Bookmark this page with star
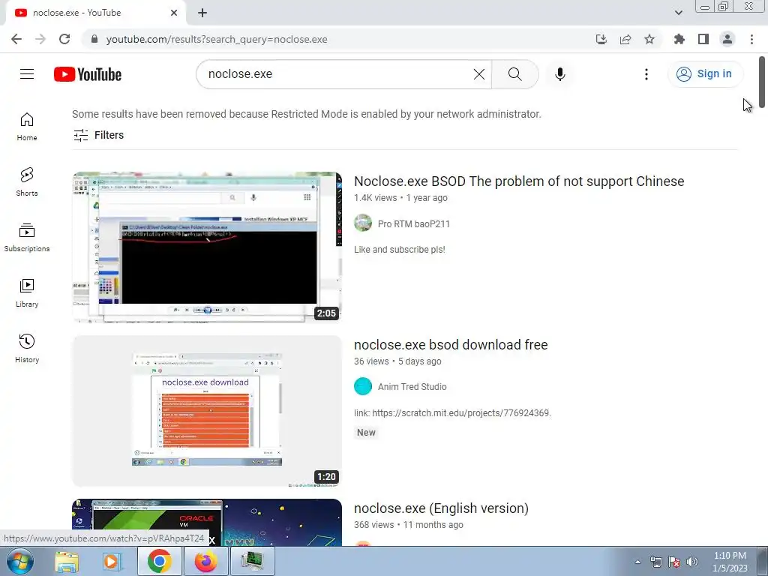This screenshot has width=768, height=576. click(649, 39)
